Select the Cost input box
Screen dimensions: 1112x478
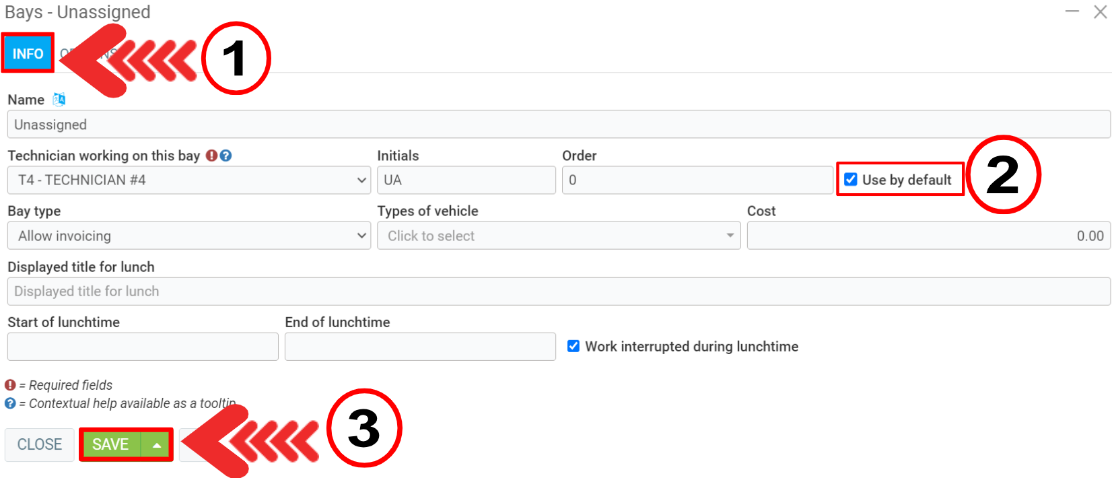[x=928, y=236]
